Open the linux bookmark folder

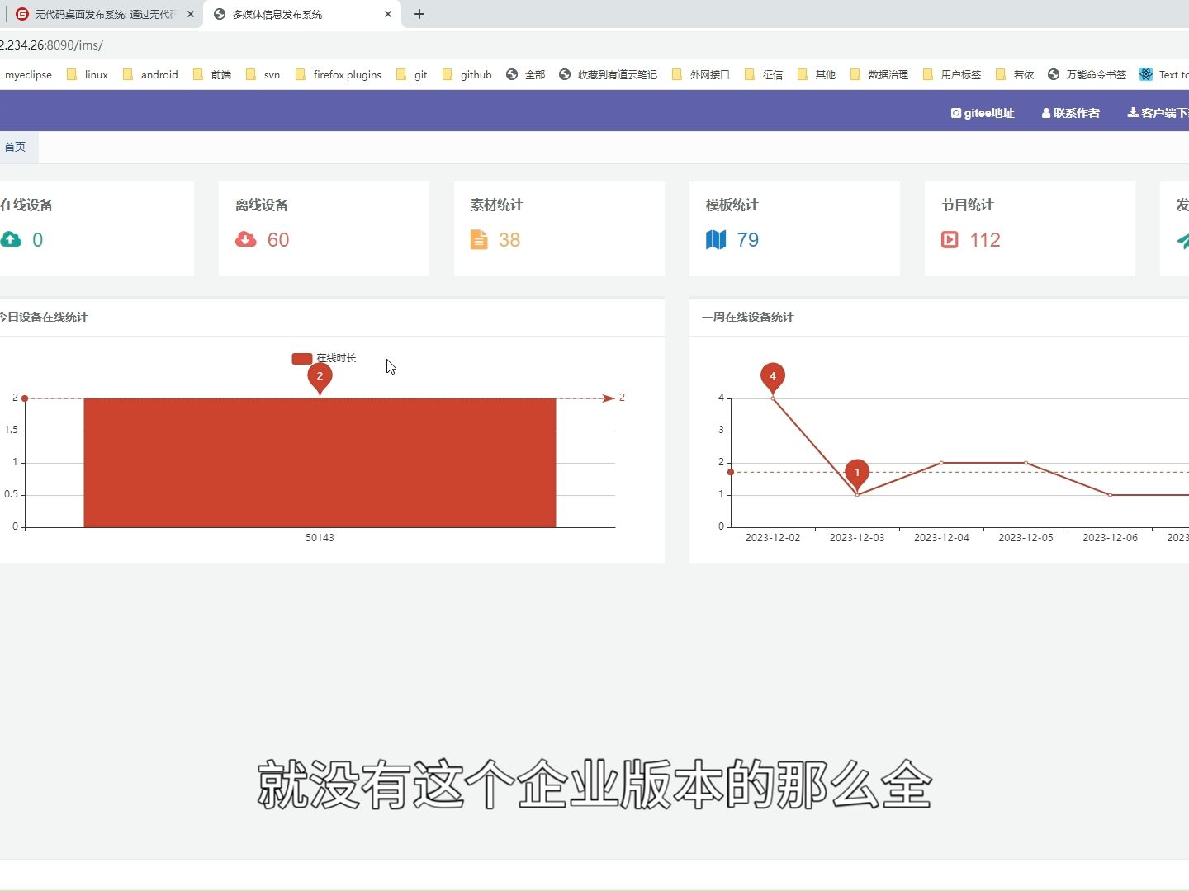tap(88, 74)
